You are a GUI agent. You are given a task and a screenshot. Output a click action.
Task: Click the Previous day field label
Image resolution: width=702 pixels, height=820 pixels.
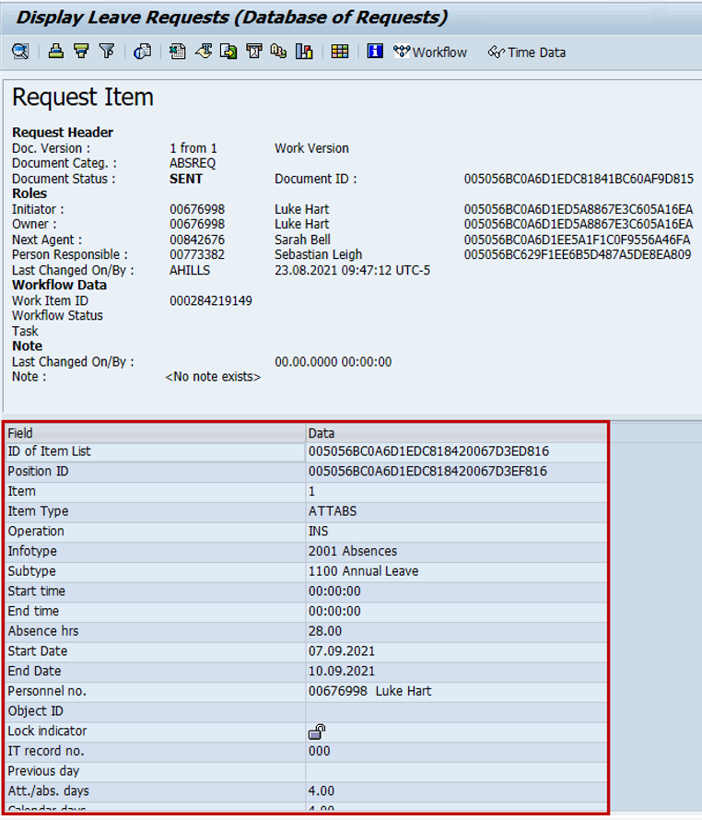pos(43,771)
